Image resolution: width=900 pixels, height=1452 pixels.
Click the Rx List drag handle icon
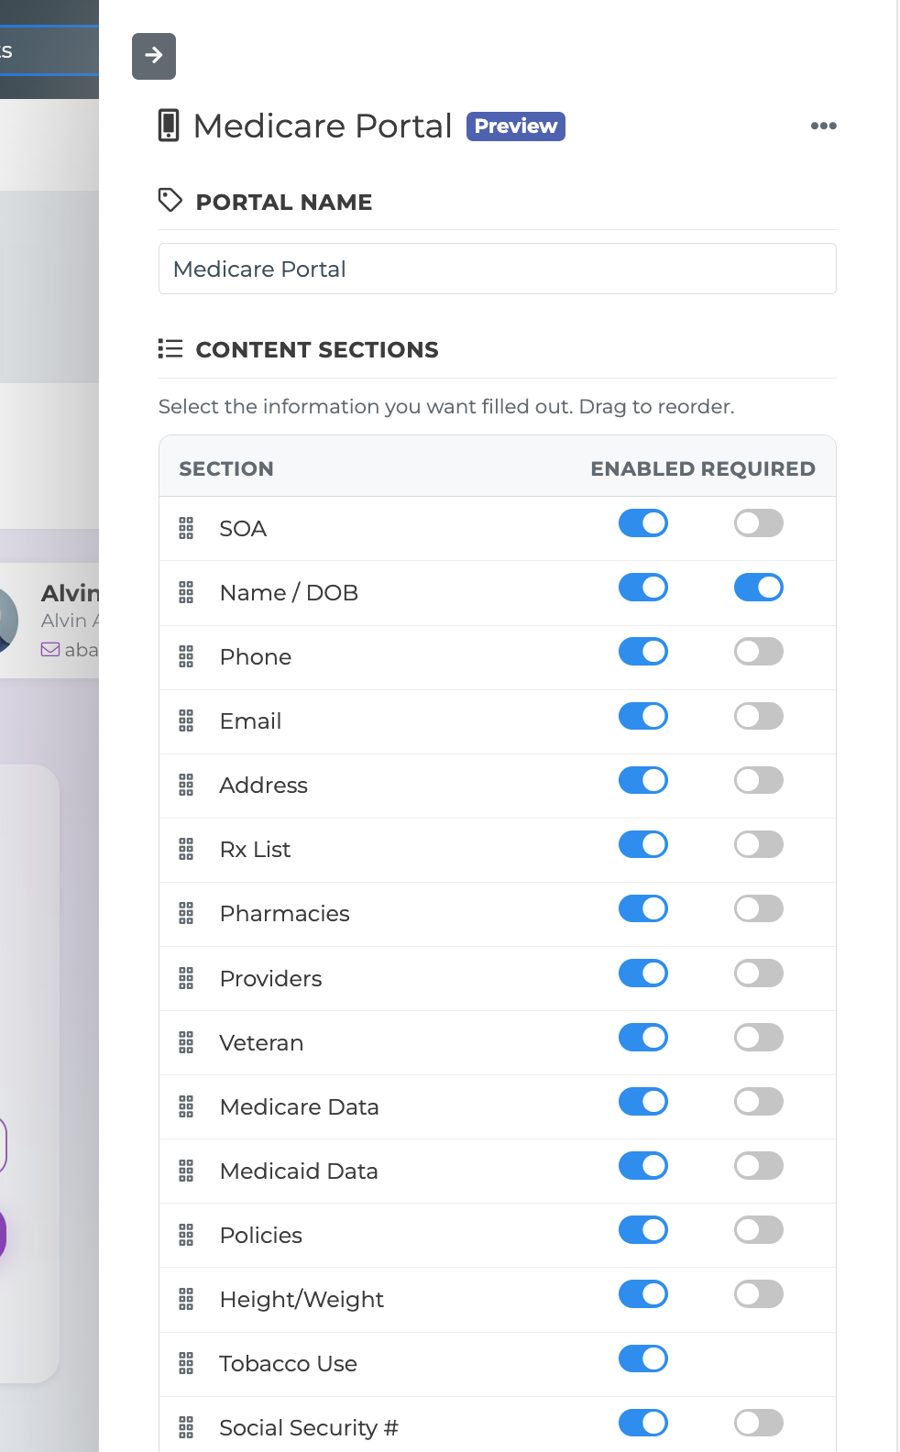186,849
